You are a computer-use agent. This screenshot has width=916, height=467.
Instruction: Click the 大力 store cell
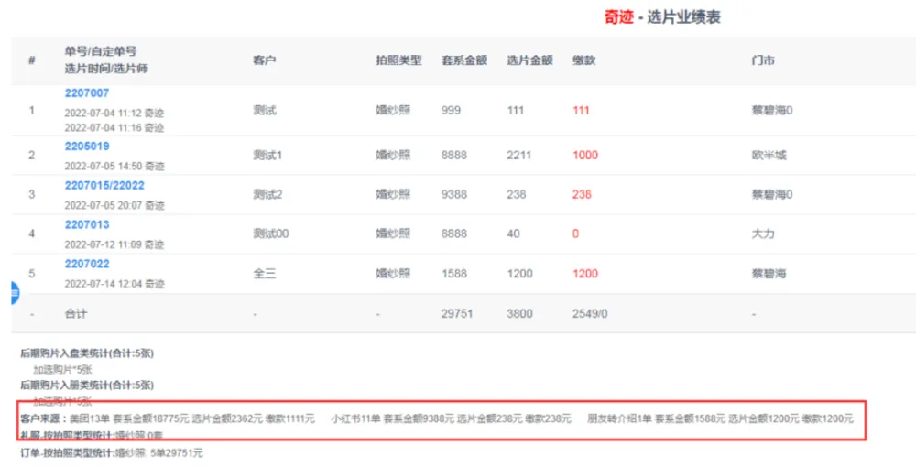[762, 234]
